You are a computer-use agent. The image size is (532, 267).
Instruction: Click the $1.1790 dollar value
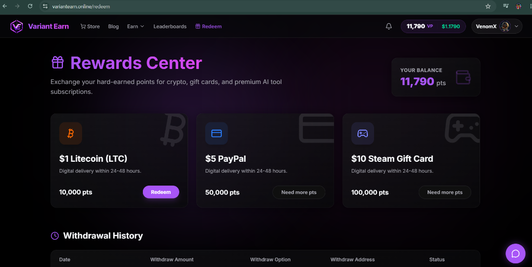[450, 26]
